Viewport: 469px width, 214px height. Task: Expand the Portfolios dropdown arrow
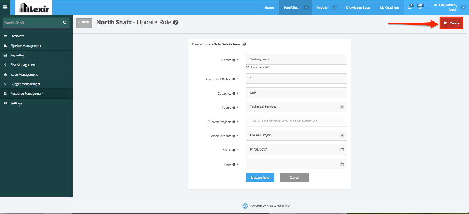point(306,7)
